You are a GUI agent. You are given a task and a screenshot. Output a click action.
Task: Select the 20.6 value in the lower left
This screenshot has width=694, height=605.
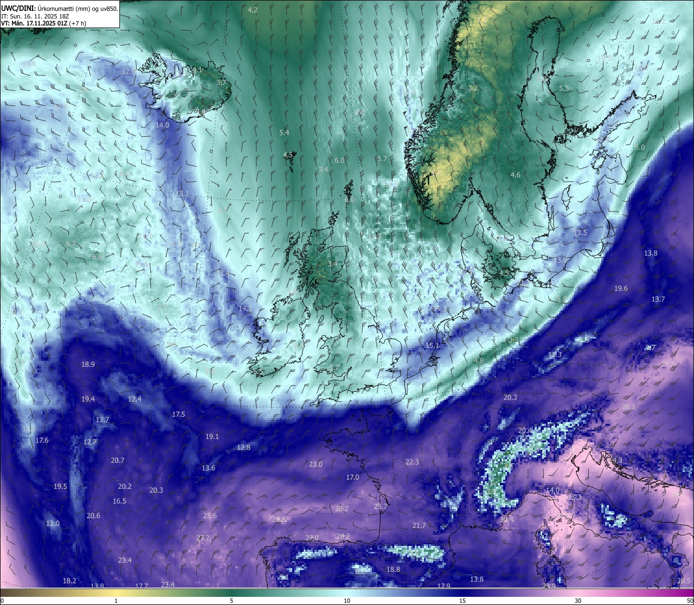pos(93,515)
